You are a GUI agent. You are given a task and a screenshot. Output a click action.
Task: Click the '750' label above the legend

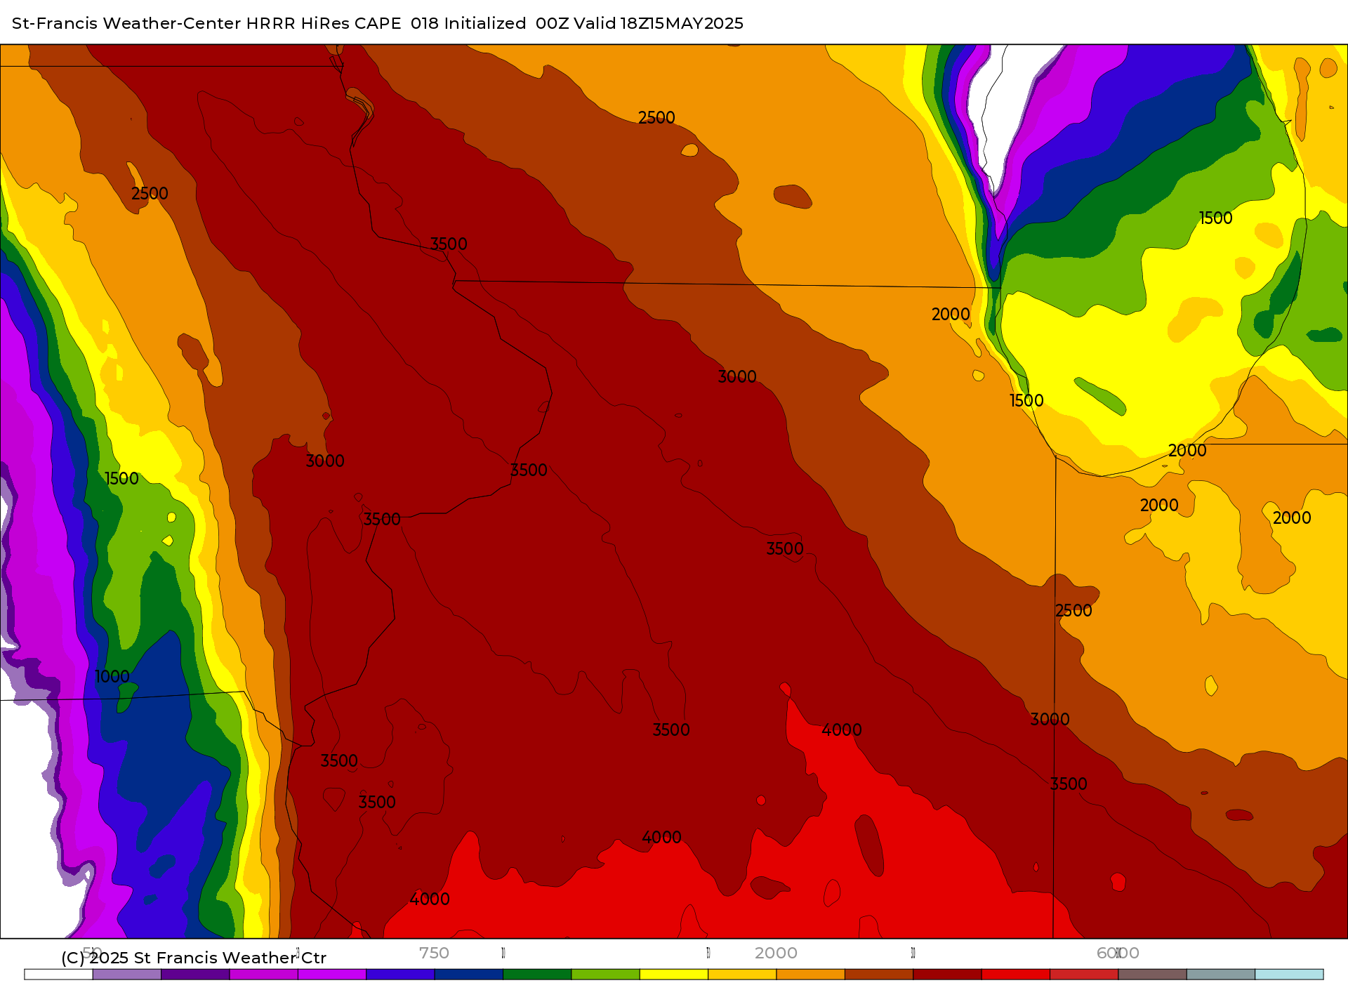tap(434, 953)
